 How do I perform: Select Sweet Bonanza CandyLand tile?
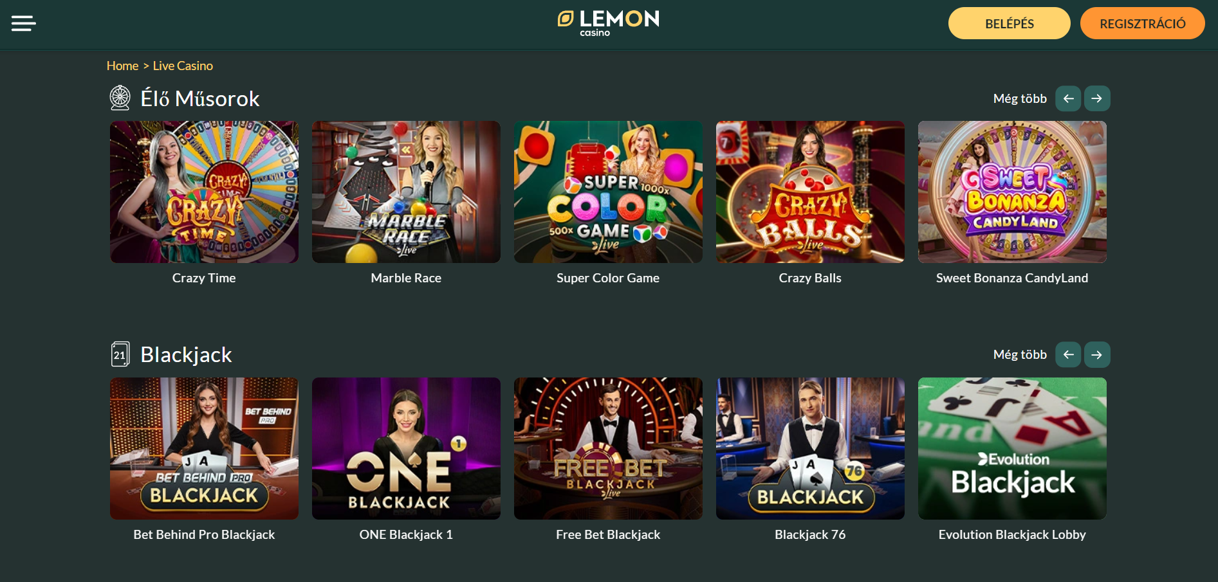coord(1012,192)
